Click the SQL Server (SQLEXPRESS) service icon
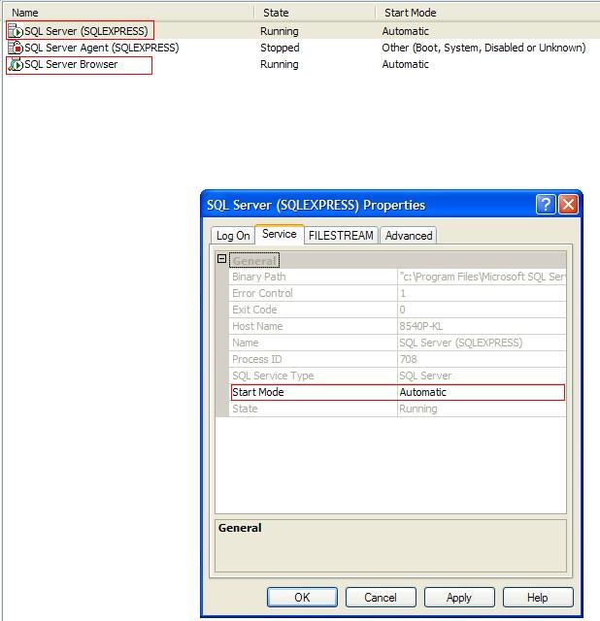The image size is (600, 621). coord(16,30)
